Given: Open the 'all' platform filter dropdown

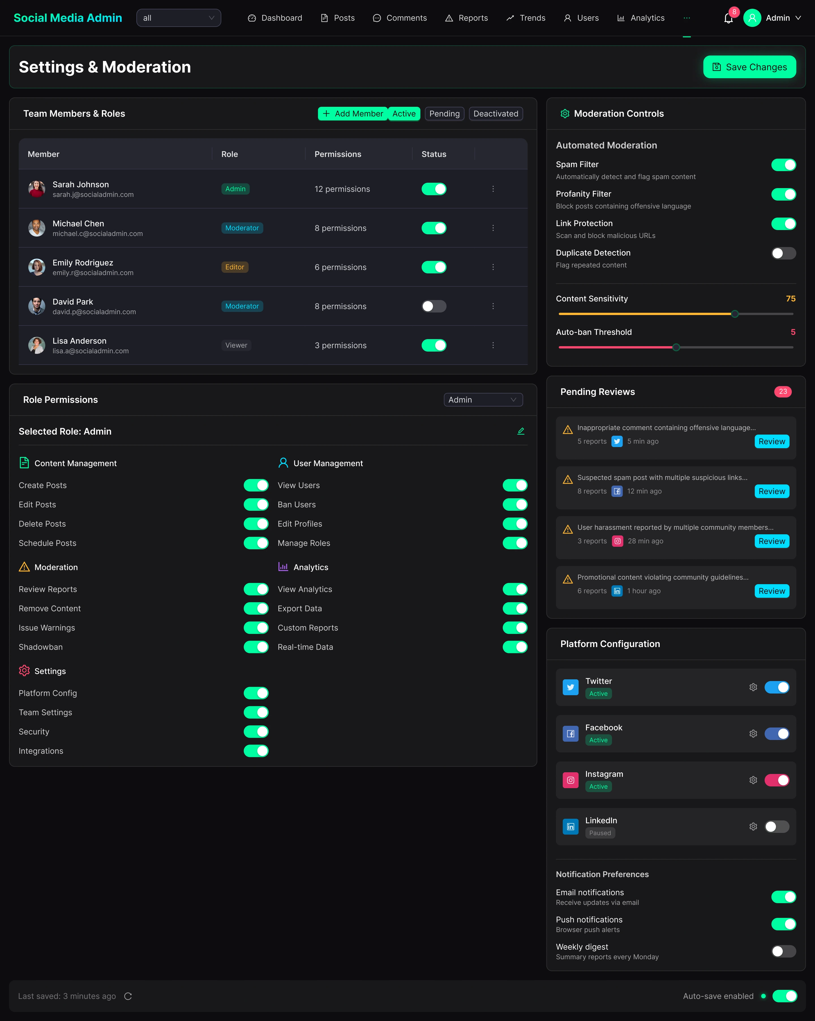Looking at the screenshot, I should point(178,18).
